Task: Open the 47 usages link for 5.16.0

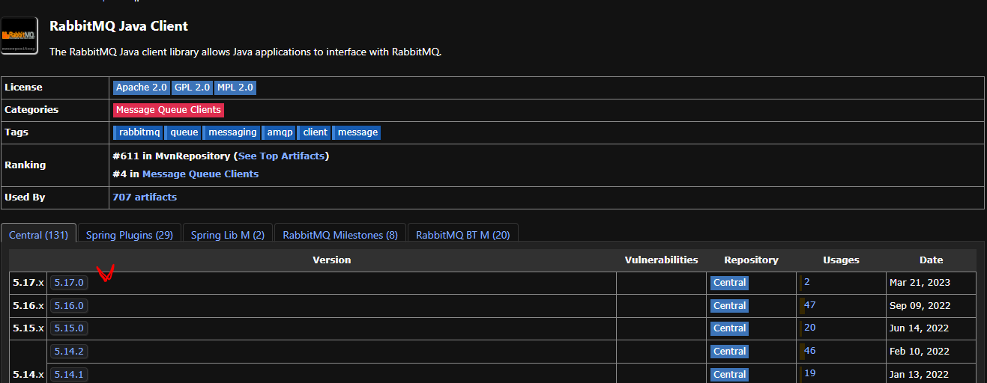Action: (809, 305)
